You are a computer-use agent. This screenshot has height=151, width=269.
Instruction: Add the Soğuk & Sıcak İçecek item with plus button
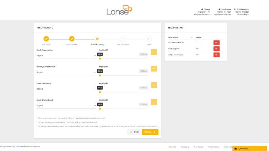click(154, 102)
